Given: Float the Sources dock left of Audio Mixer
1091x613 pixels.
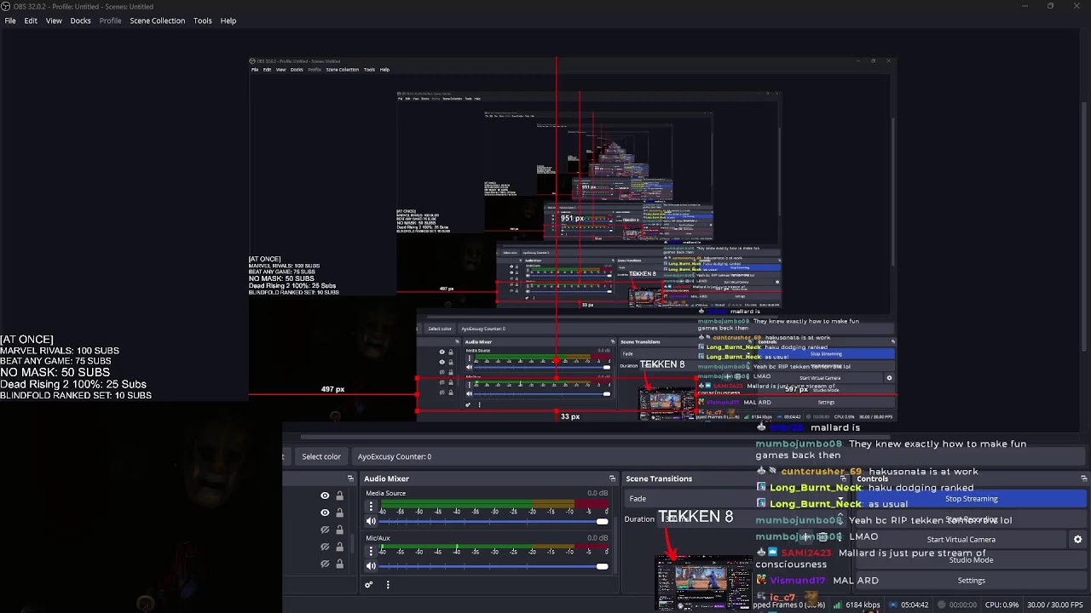Looking at the screenshot, I should tap(350, 478).
